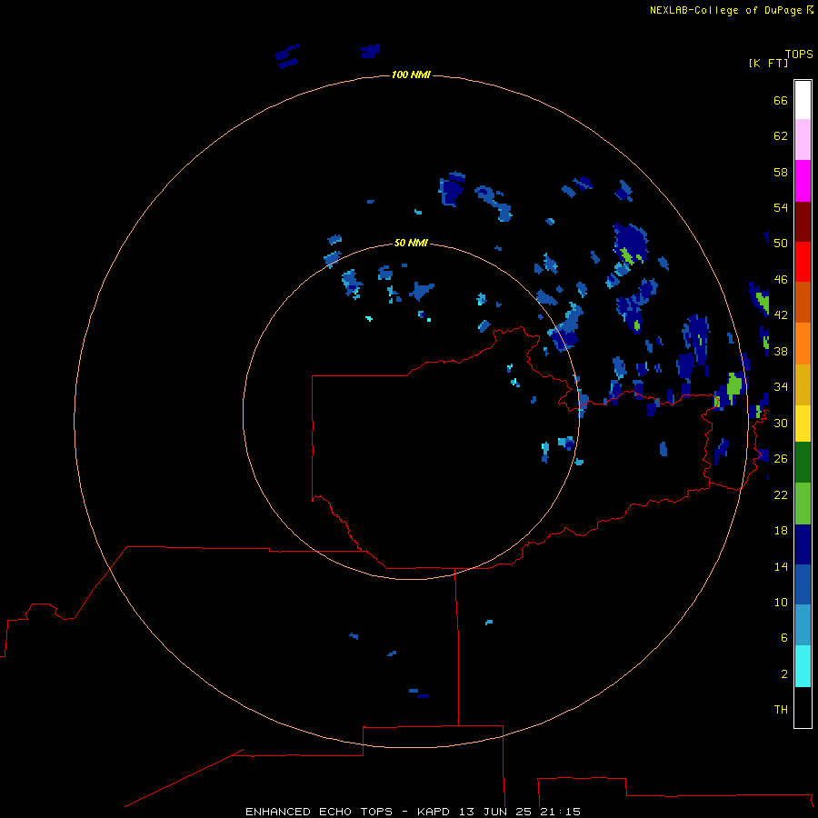This screenshot has height=818, width=818.
Task: Click the light green 26 kft legend swatch
Action: tap(803, 504)
